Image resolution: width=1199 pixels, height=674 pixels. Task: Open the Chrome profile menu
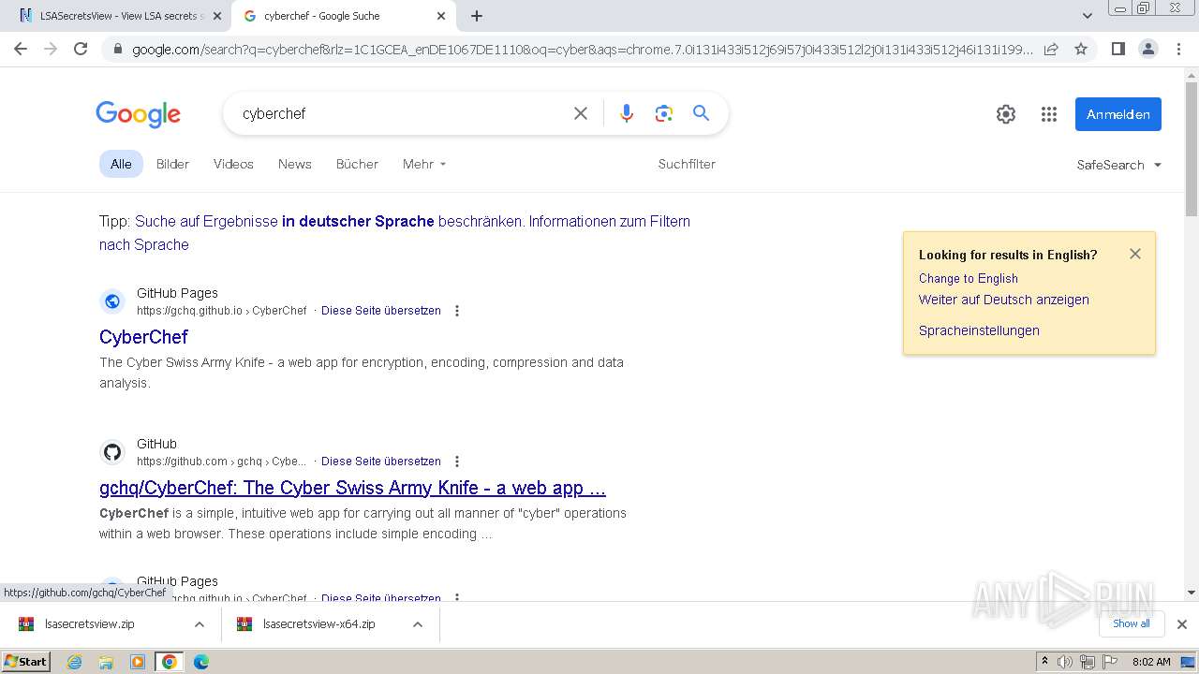[x=1147, y=49]
